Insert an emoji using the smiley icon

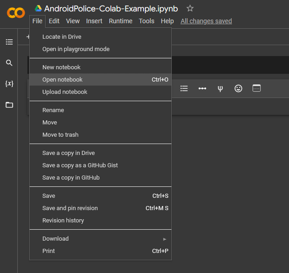tap(238, 88)
